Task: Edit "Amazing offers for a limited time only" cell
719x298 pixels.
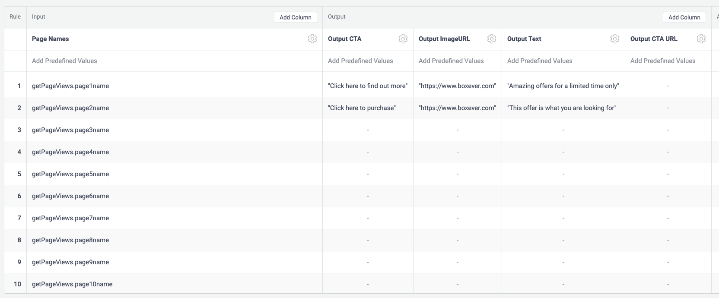Action: tap(563, 86)
